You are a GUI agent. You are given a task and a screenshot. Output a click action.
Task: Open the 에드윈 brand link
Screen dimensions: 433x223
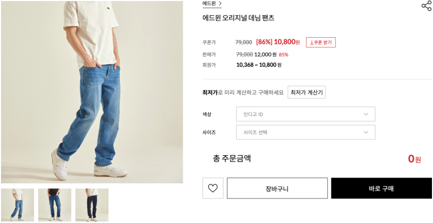(x=209, y=4)
